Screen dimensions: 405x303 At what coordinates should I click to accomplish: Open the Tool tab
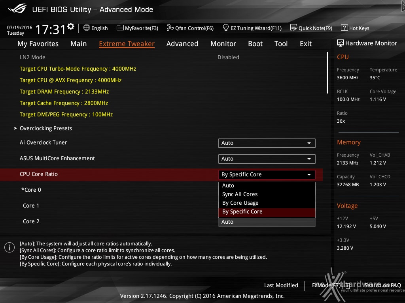point(281,44)
